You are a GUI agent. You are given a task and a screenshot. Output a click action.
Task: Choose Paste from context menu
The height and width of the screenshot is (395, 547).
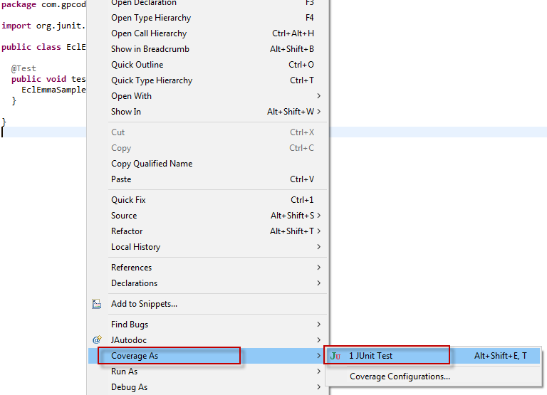click(121, 179)
